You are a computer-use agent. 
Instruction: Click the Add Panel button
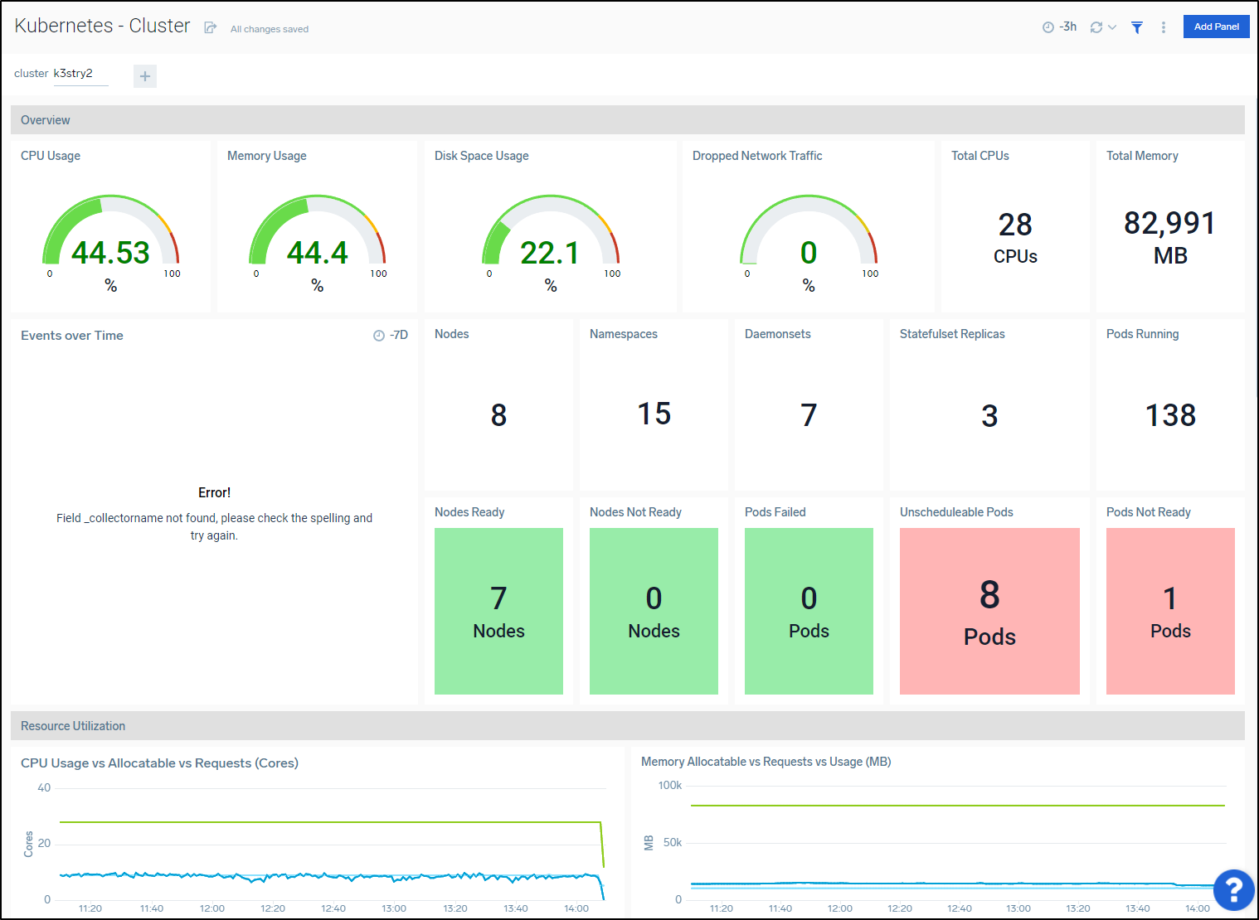click(x=1216, y=27)
